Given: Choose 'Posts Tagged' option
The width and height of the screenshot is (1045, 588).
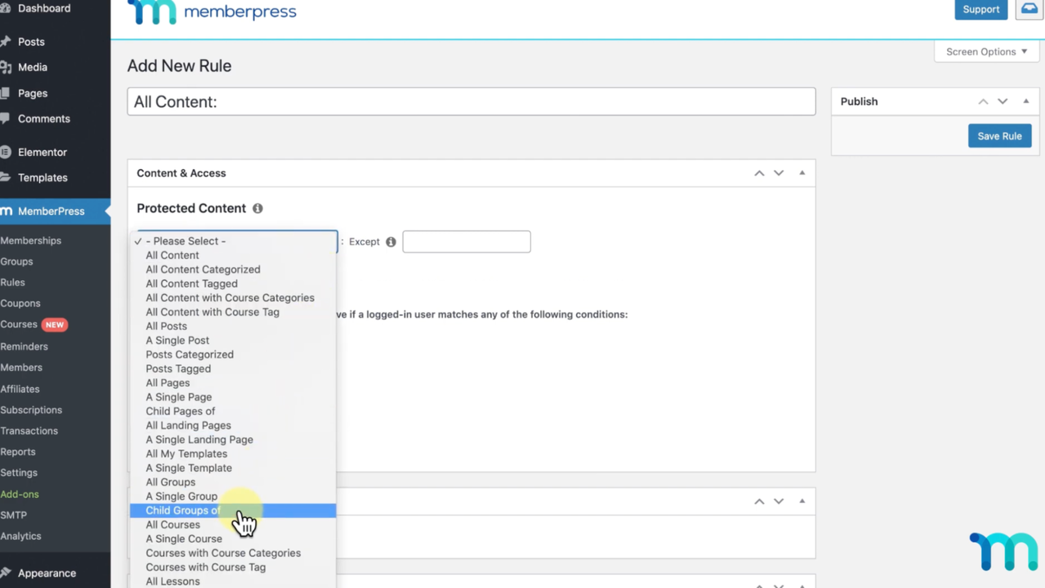Looking at the screenshot, I should coord(233,368).
